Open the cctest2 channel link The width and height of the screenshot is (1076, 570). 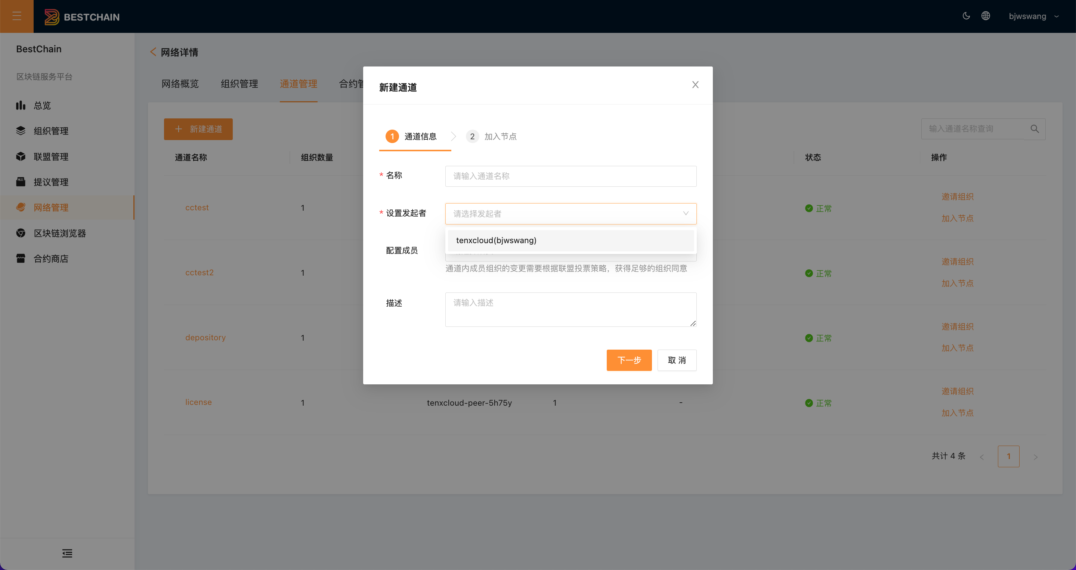(199, 273)
